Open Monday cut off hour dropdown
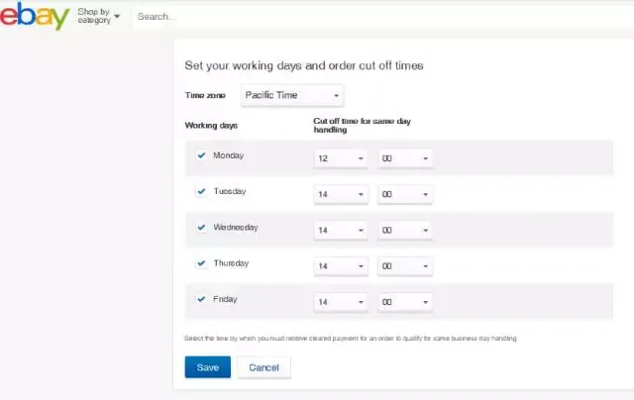The image size is (634, 400). coord(341,158)
